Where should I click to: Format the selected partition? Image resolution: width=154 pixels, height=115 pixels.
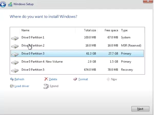[x=83, y=79]
